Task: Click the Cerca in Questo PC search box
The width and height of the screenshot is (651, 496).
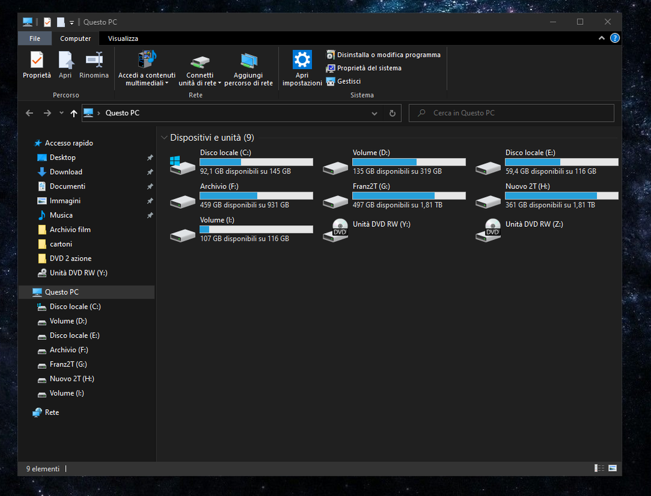Action: [511, 113]
